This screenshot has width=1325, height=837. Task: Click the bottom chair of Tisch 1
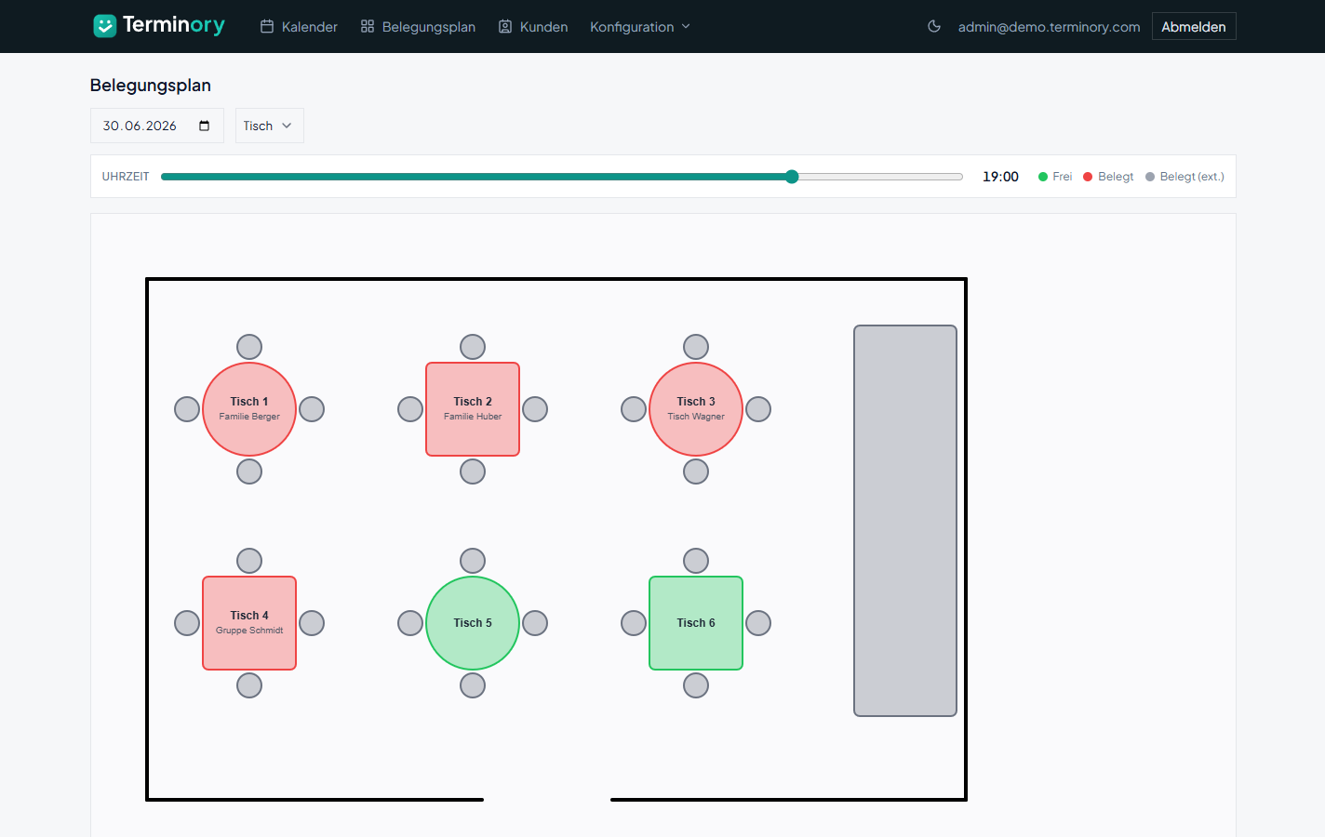pyautogui.click(x=249, y=472)
